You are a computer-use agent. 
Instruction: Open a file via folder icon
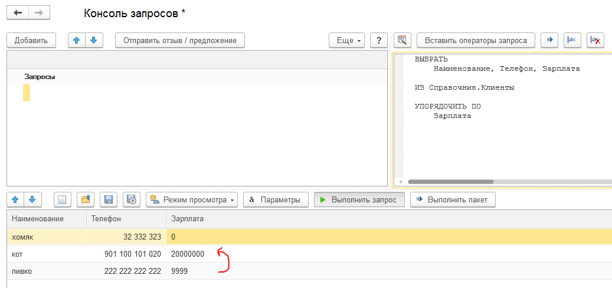(x=86, y=200)
